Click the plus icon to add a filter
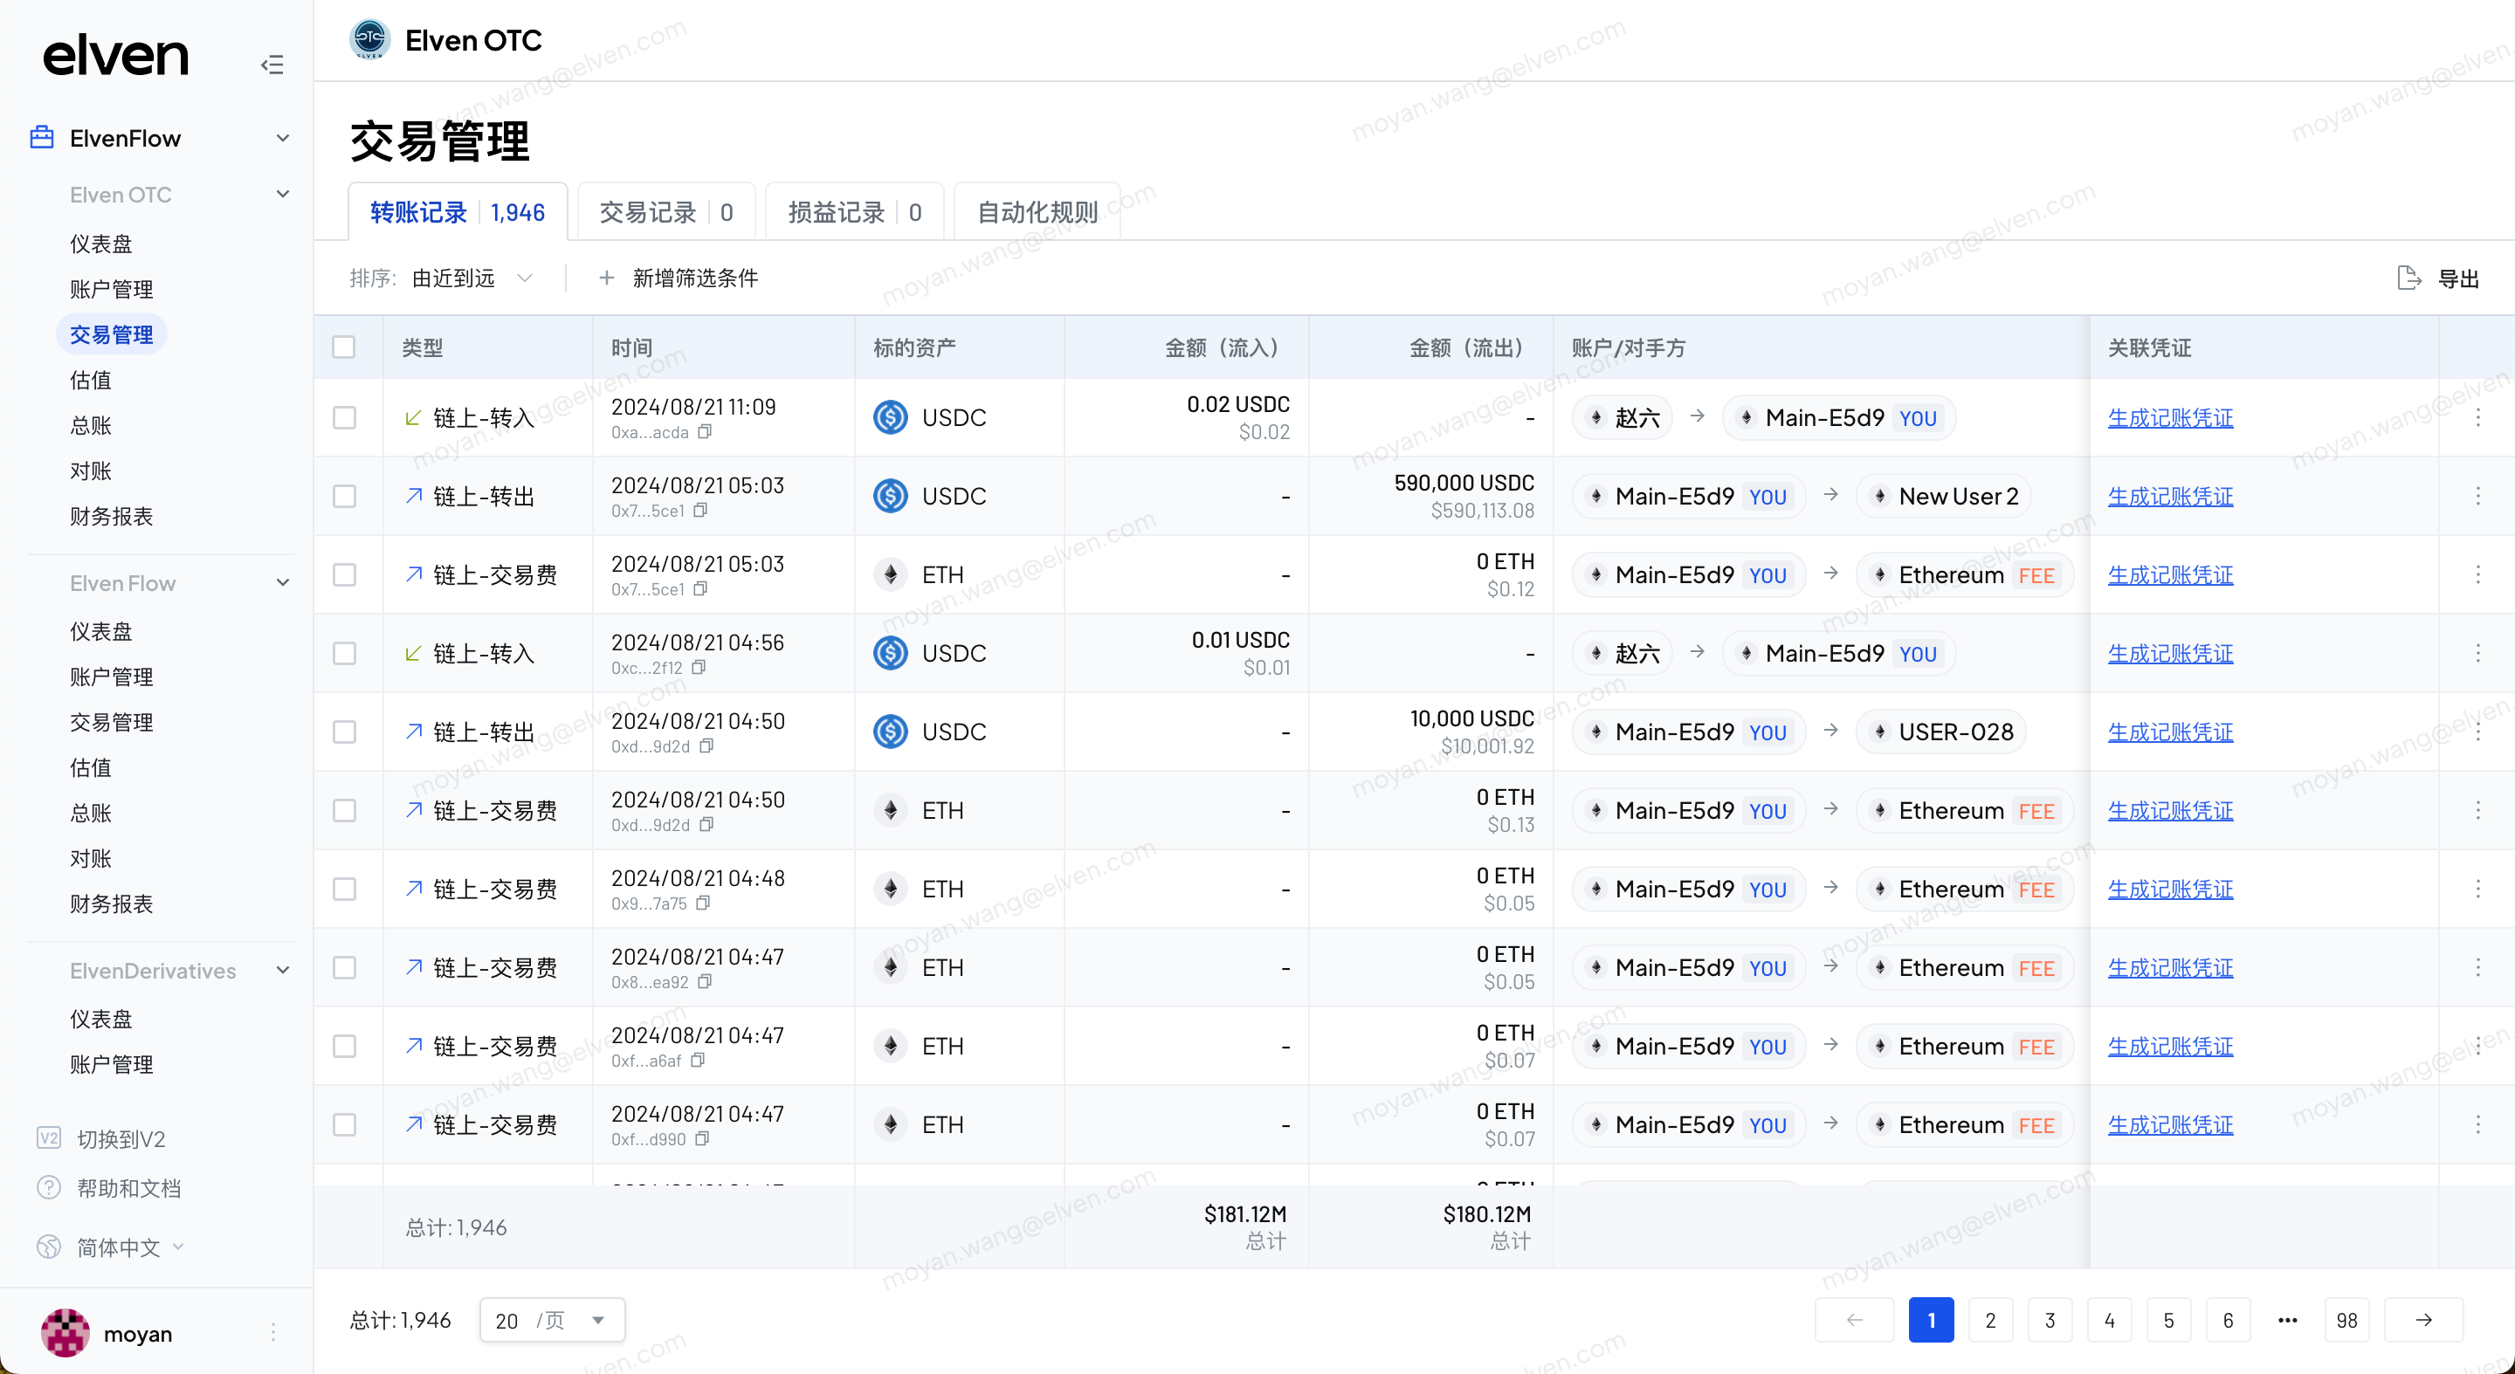The width and height of the screenshot is (2515, 1374). (606, 278)
